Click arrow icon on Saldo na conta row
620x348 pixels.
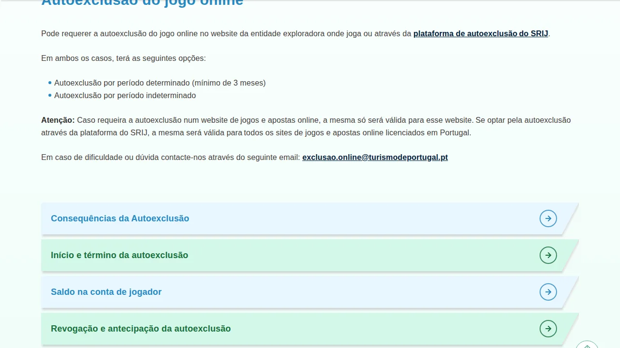(548, 292)
